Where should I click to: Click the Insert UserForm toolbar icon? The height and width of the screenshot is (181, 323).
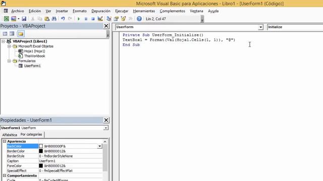tap(14, 19)
